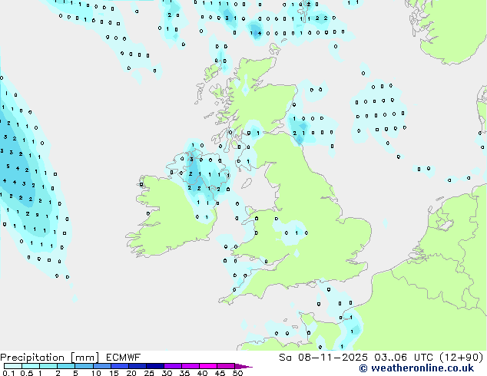Click the time range '03..06'
The height and width of the screenshot is (376, 487).
click(x=390, y=357)
